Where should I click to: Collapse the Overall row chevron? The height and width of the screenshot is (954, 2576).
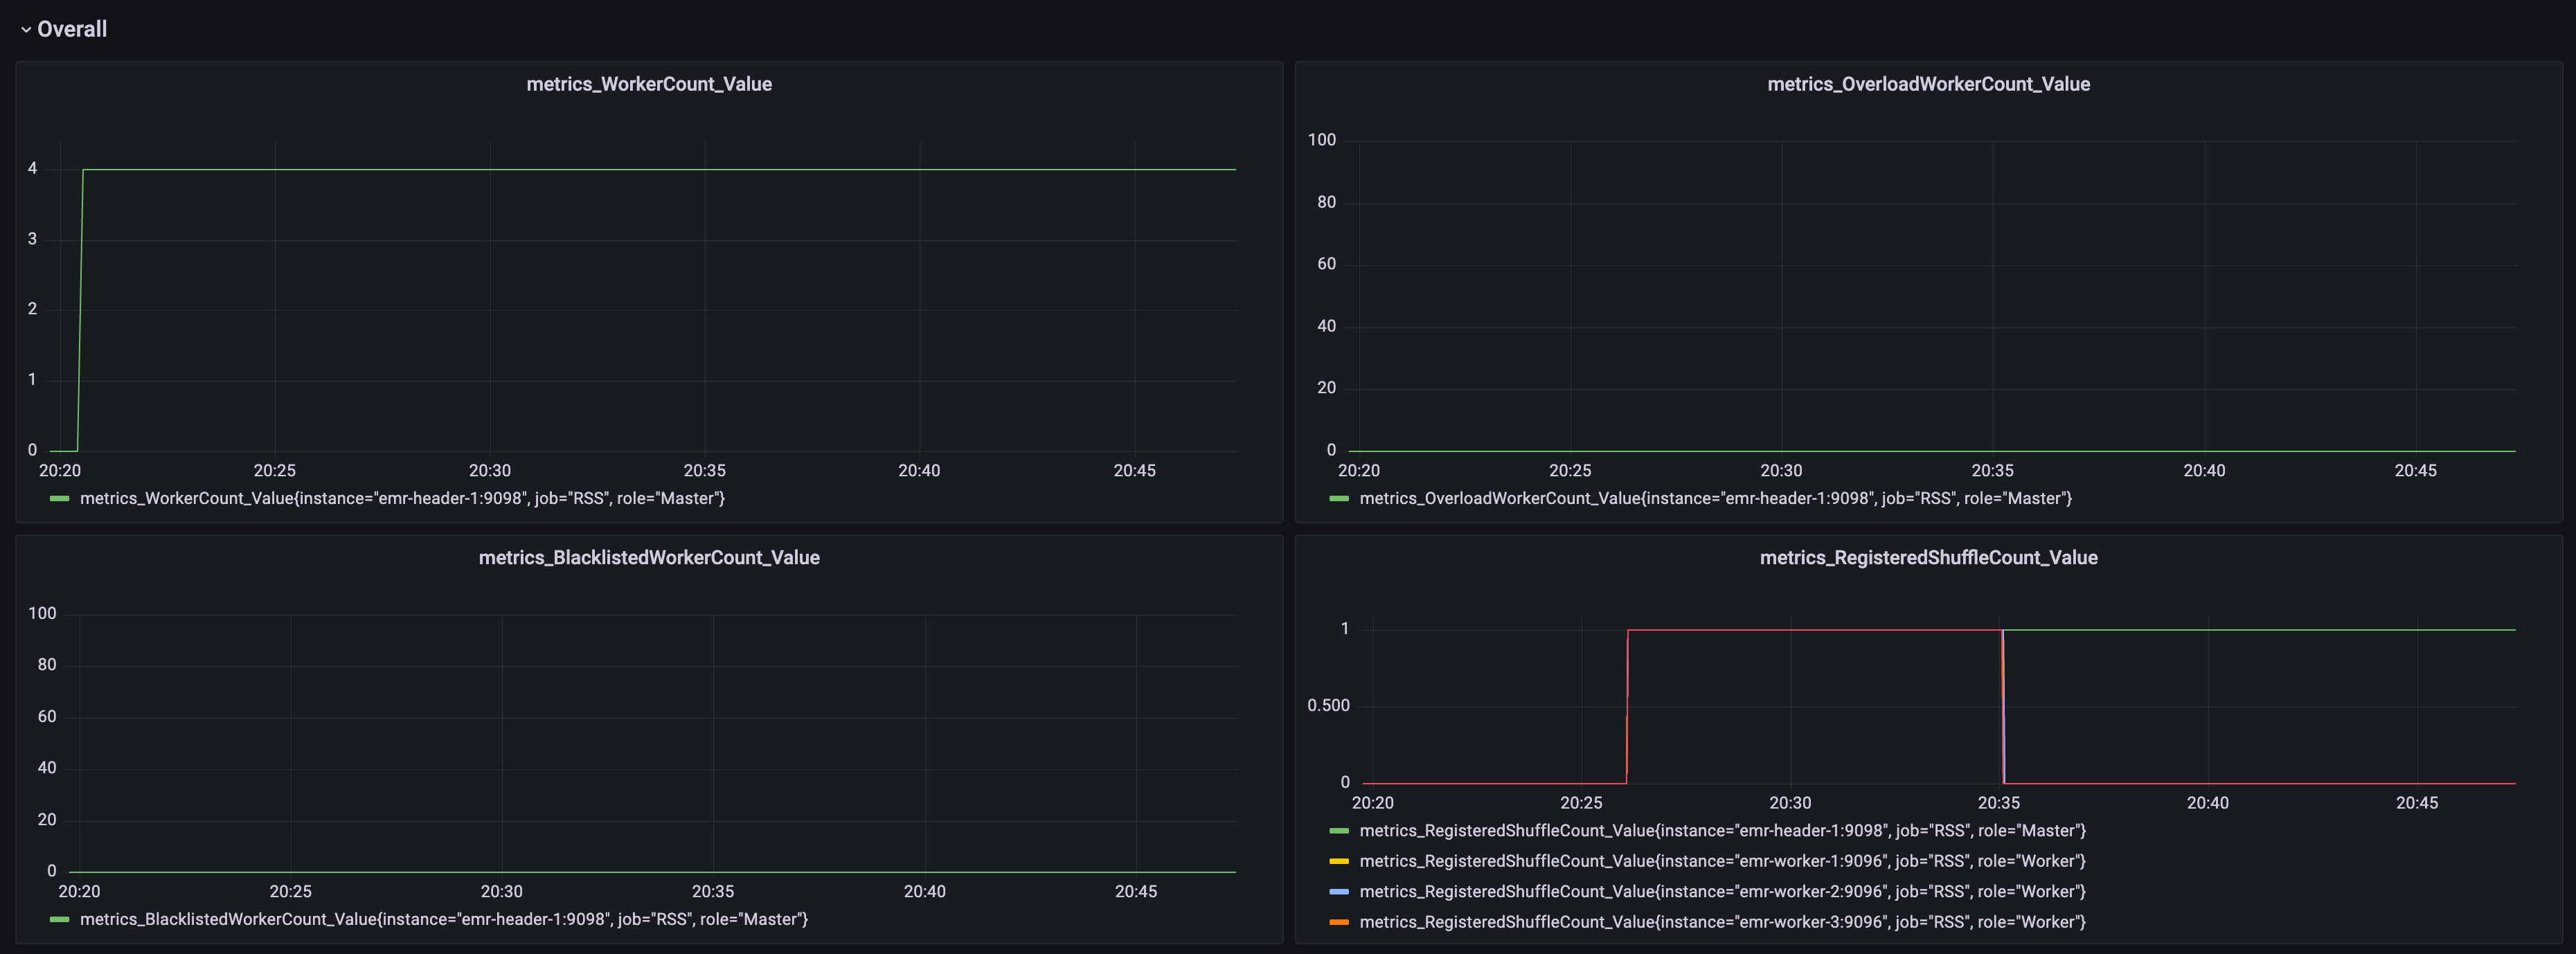(x=25, y=30)
